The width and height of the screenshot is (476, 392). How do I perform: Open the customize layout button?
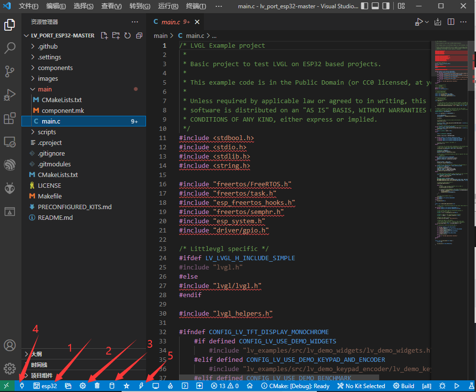(402, 6)
